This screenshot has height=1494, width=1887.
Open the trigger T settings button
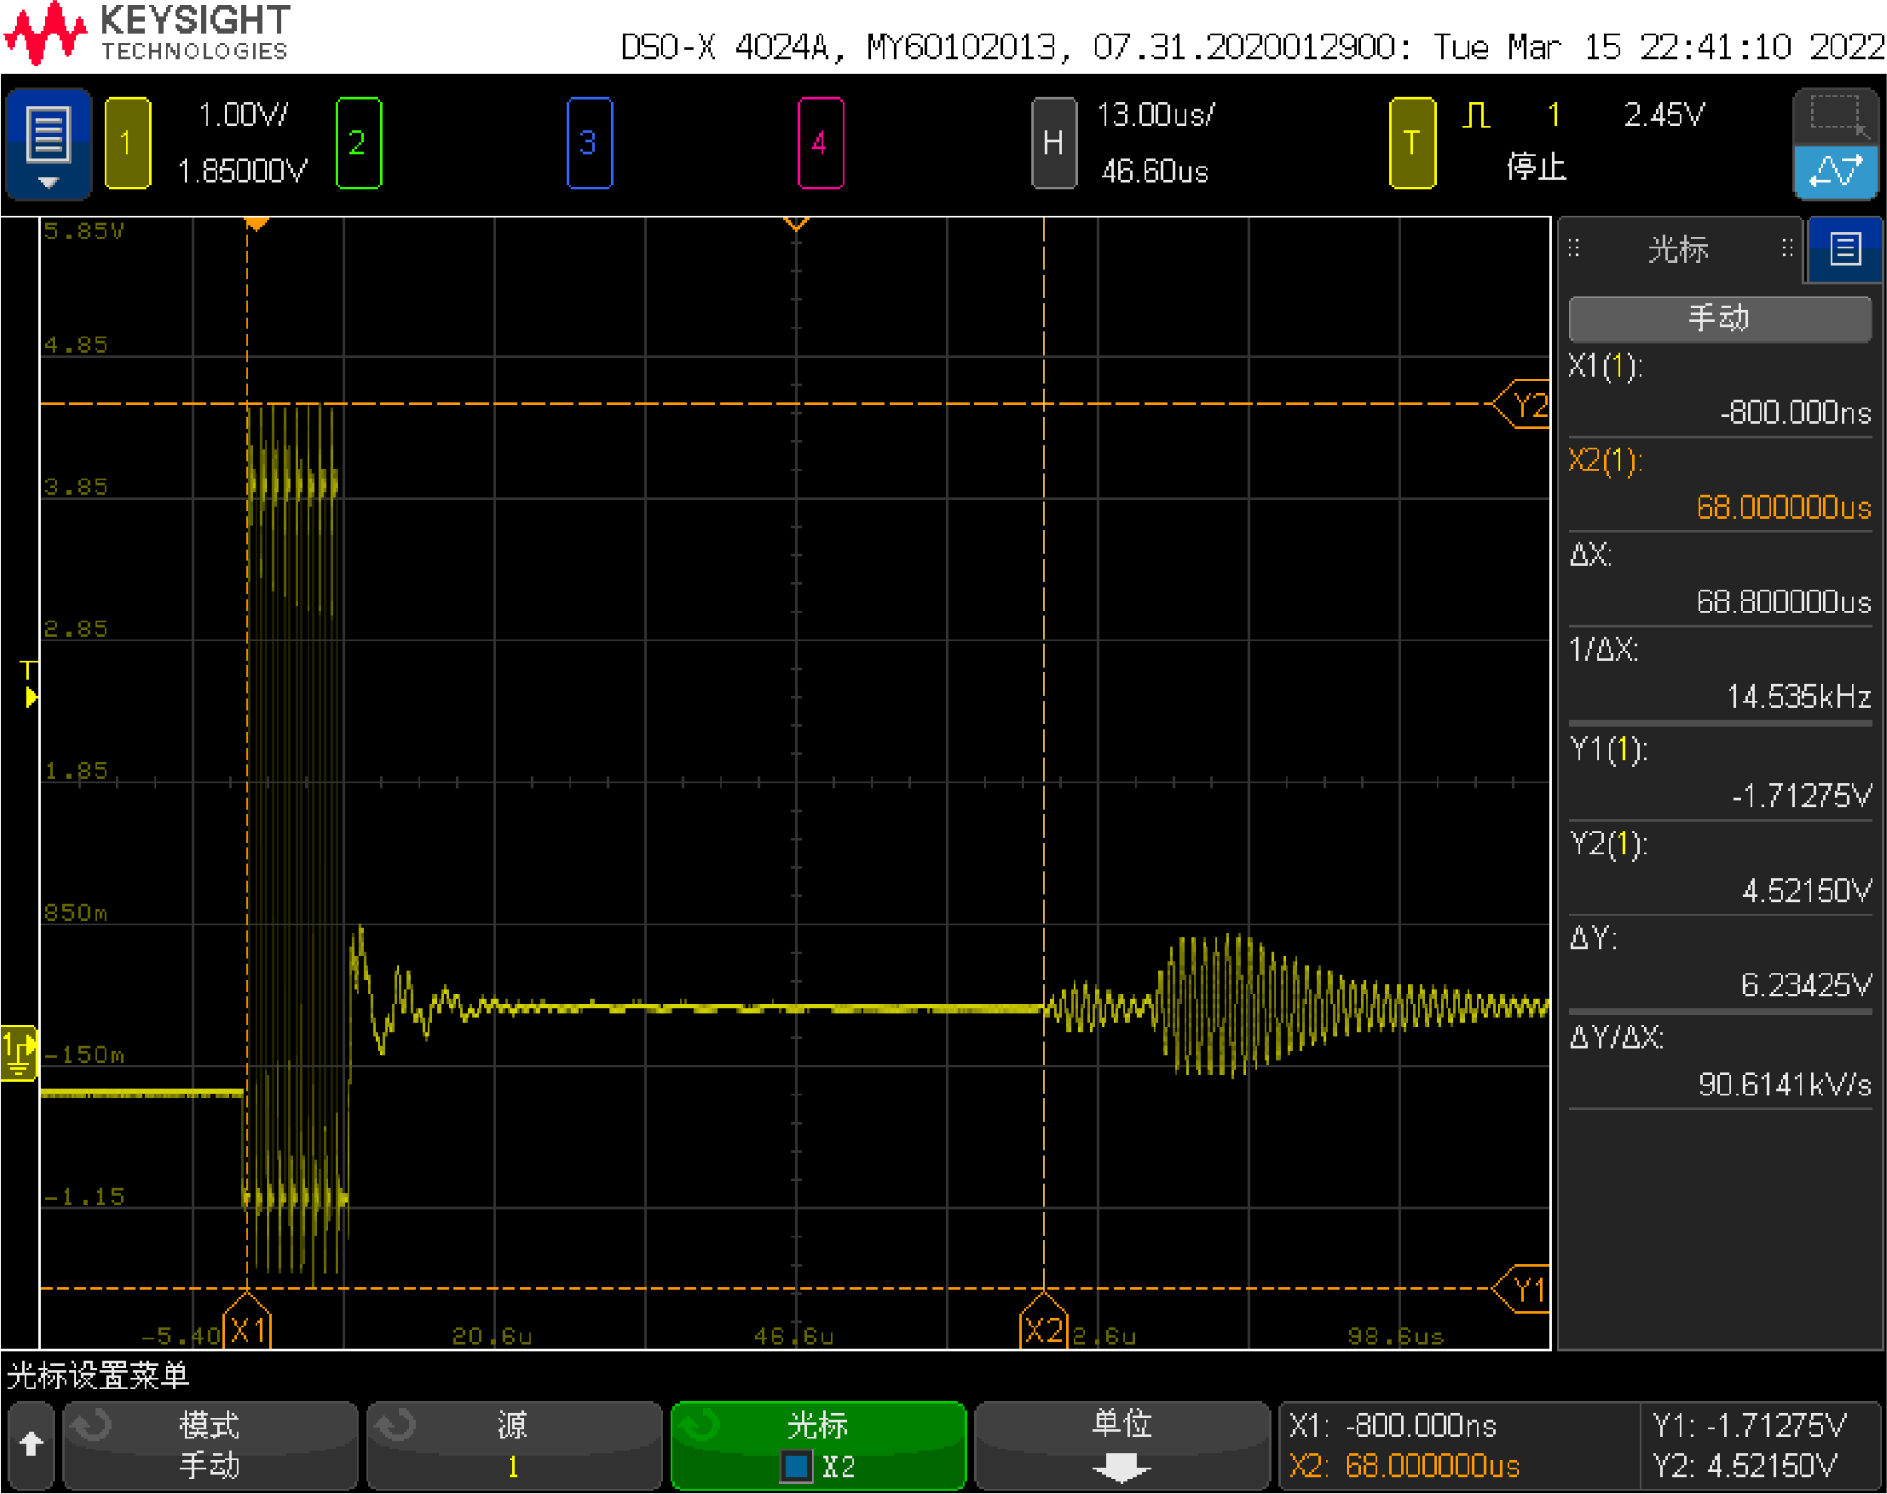point(1411,144)
